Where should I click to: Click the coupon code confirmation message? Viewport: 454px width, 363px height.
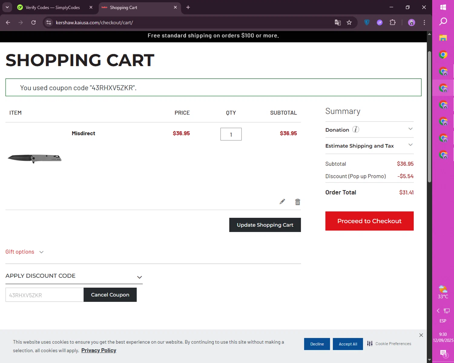[x=78, y=88]
